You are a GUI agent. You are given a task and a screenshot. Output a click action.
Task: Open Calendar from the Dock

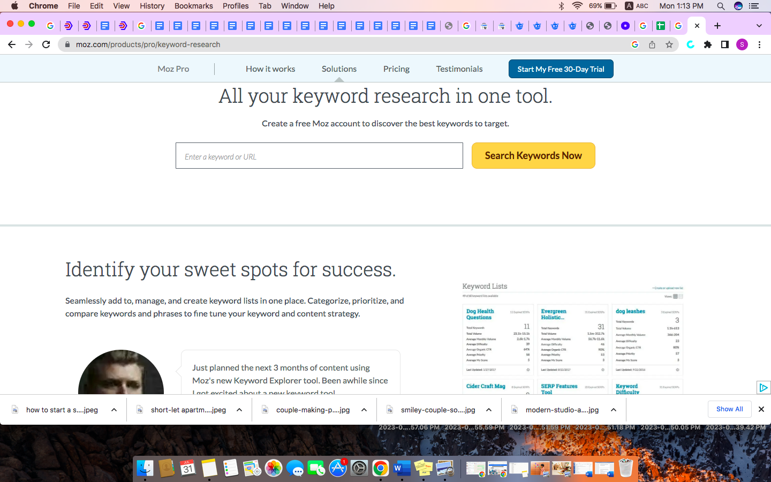coord(187,468)
